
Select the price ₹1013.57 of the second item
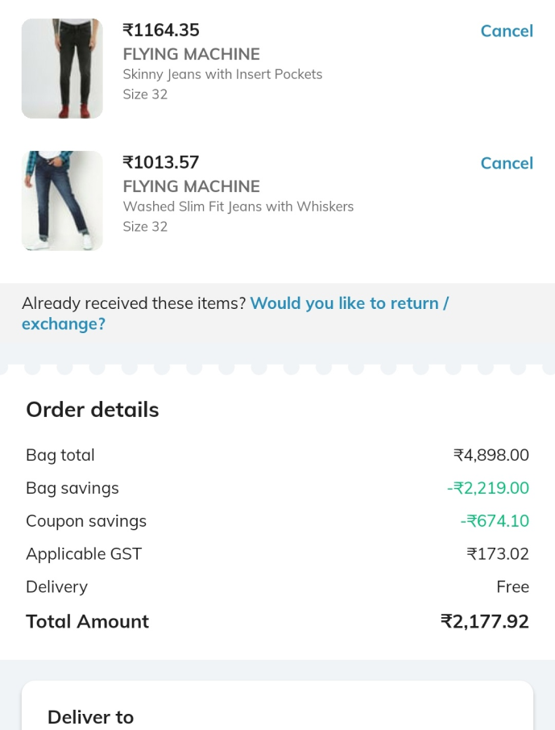click(x=160, y=162)
